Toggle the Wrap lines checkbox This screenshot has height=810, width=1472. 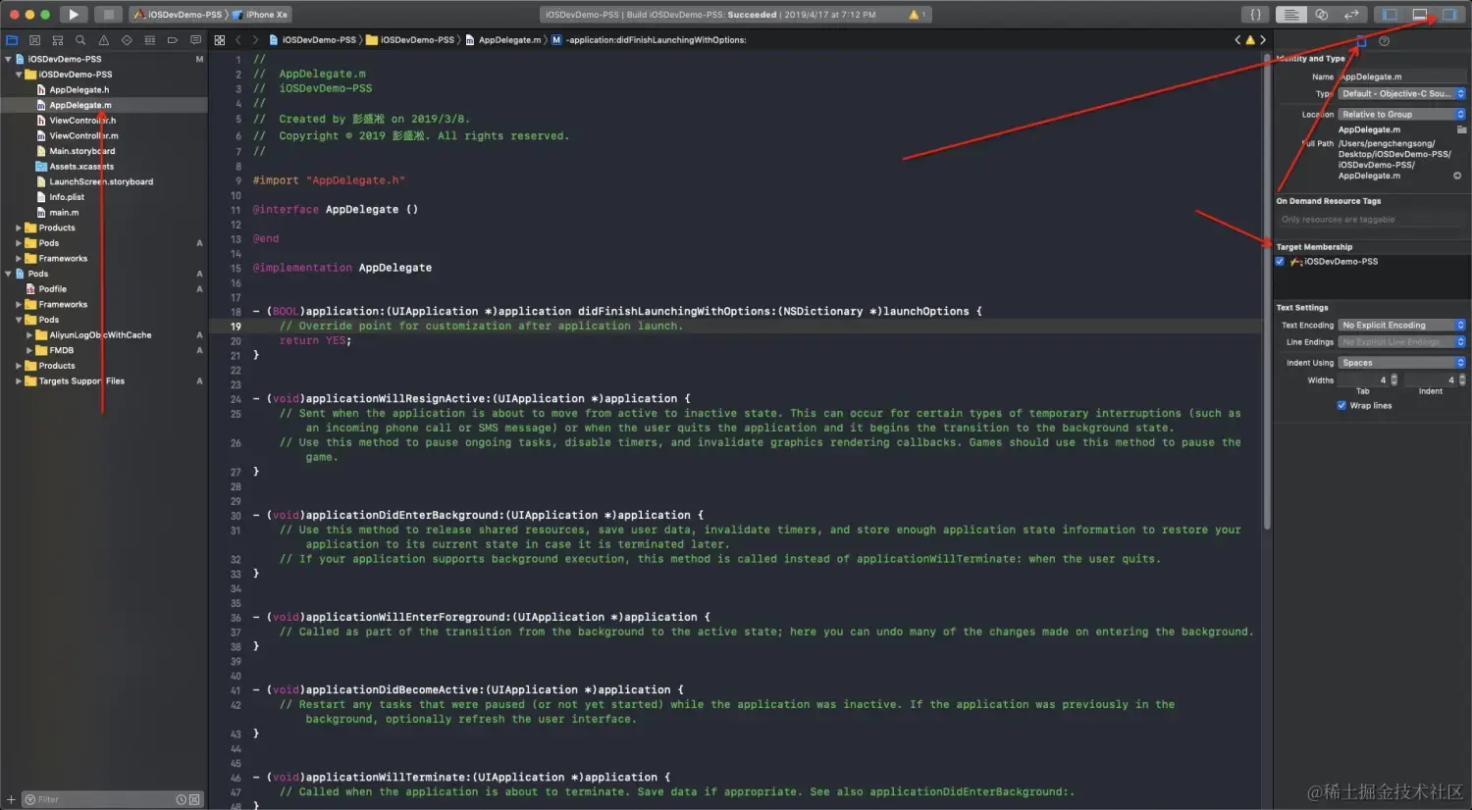(x=1341, y=405)
